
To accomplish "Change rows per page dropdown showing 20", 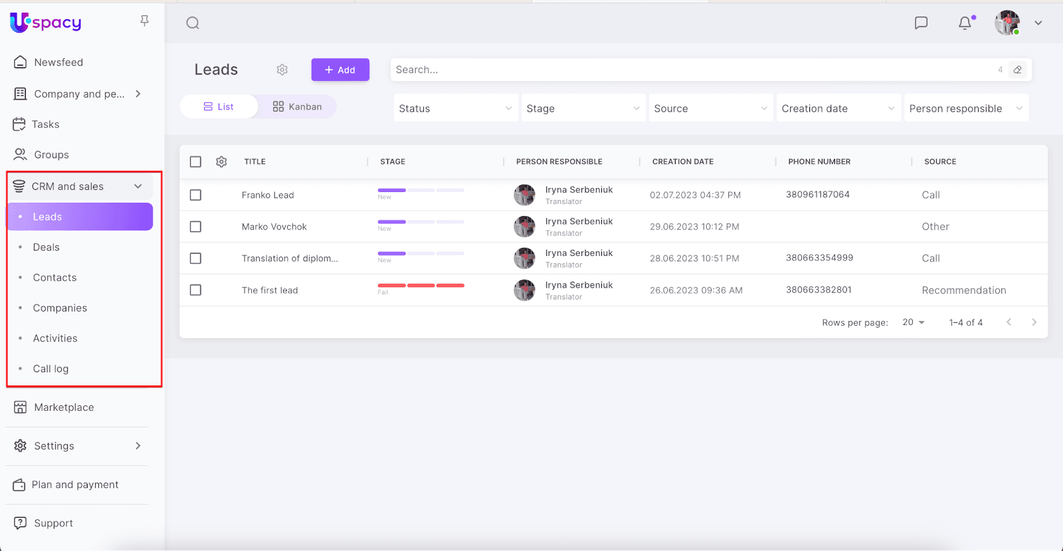I will (x=914, y=322).
